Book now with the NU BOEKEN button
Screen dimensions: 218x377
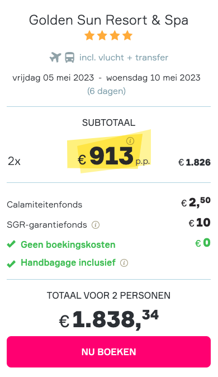point(108,352)
